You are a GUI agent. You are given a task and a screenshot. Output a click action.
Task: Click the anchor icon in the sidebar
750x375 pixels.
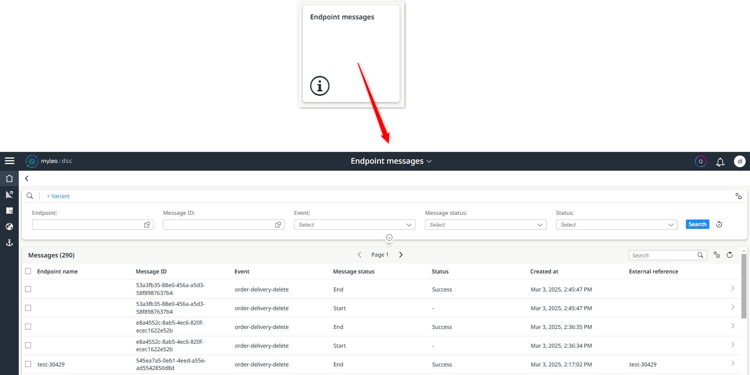[x=9, y=243]
